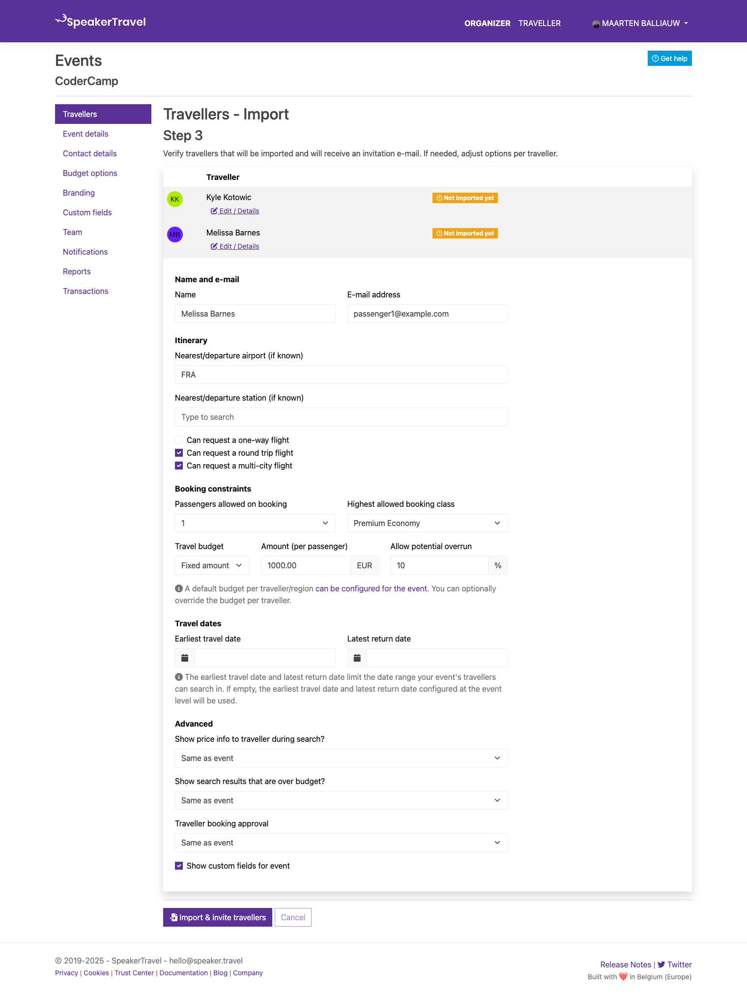Switch to Traveller mode in header
The width and height of the screenshot is (747, 994).
tap(539, 23)
